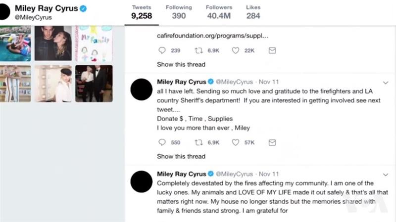
Task: Open the Nov 11 timestamp of 'Completely devastated' tweet
Action: (269, 174)
